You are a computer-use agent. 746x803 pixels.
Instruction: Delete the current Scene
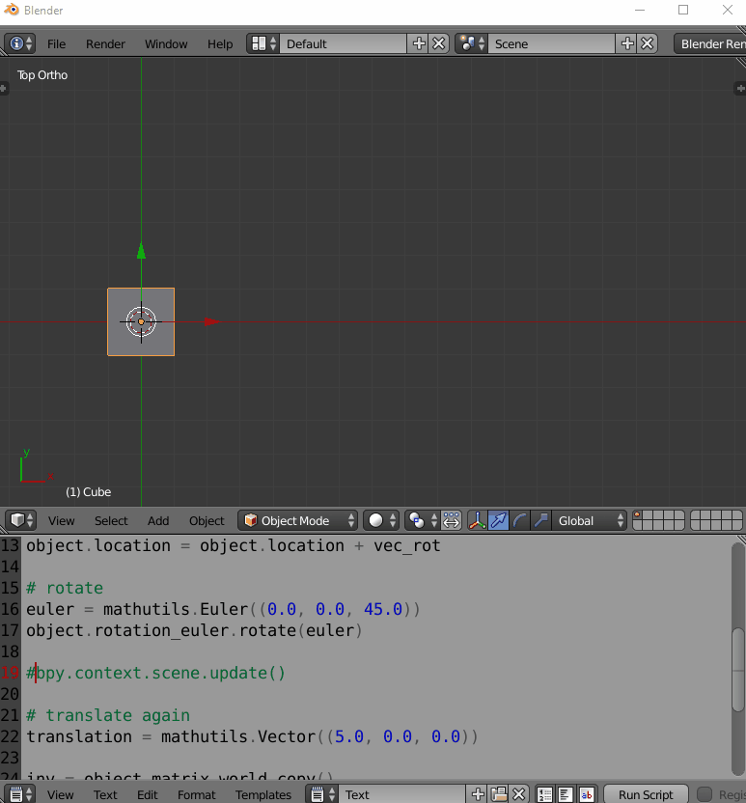[x=648, y=43]
